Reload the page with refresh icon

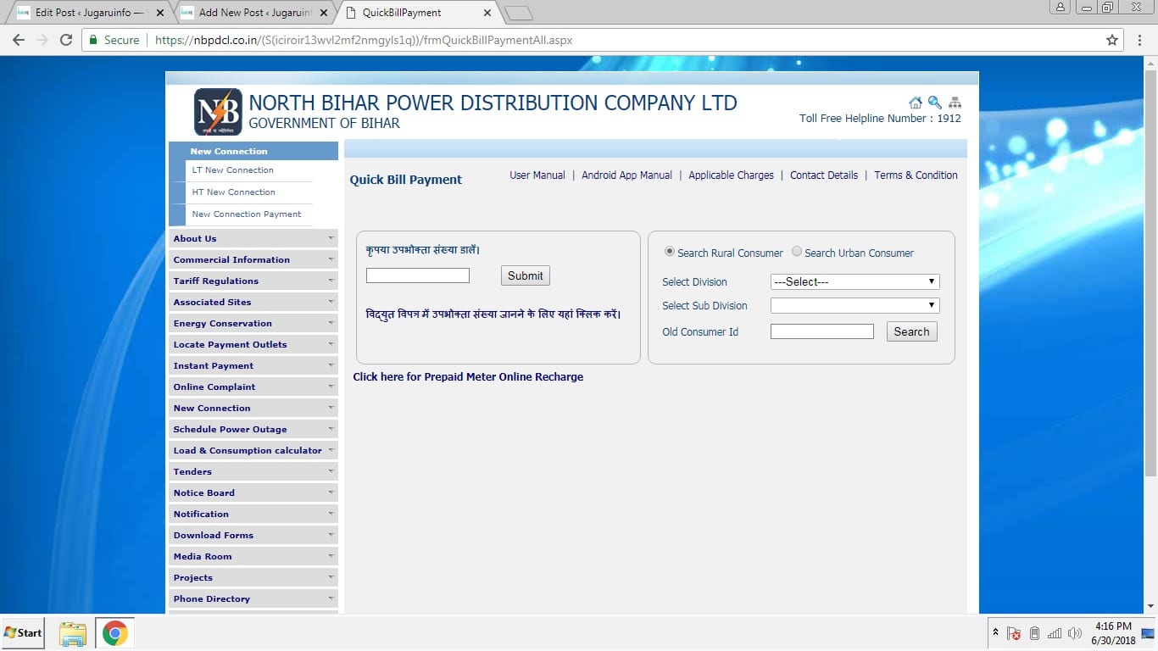pyautogui.click(x=66, y=40)
